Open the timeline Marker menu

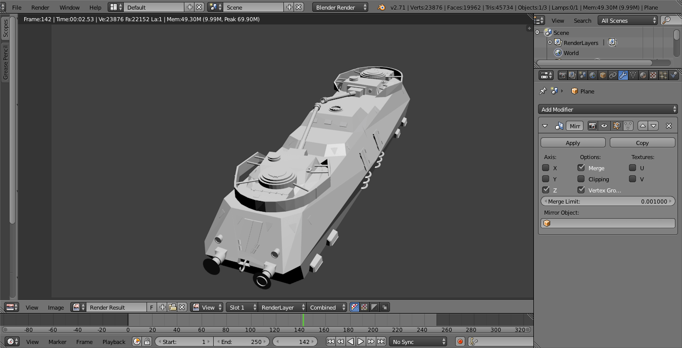58,342
